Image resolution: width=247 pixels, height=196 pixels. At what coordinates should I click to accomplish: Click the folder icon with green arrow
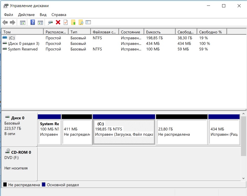coord(73,23)
